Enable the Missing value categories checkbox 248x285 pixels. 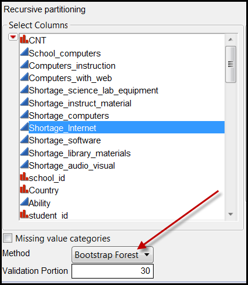click(x=8, y=238)
